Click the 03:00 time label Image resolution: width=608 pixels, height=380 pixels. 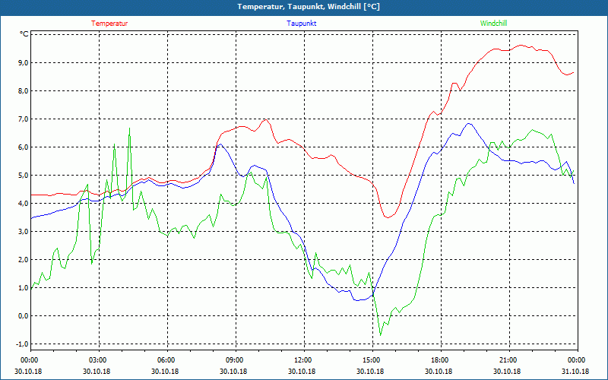(99, 360)
